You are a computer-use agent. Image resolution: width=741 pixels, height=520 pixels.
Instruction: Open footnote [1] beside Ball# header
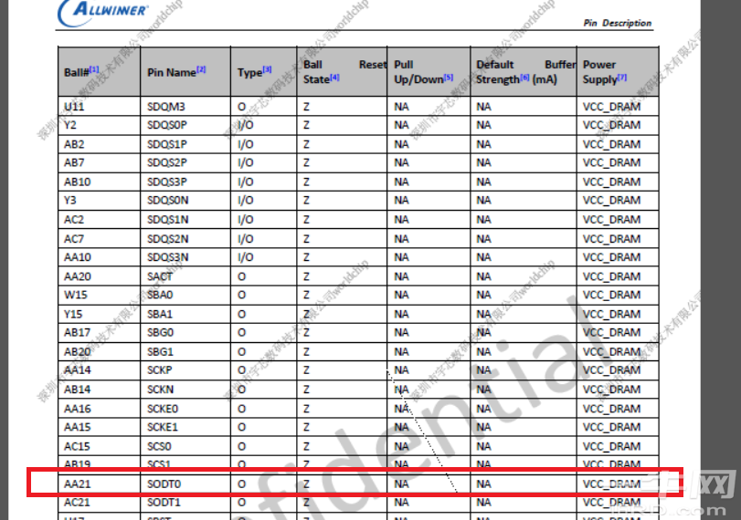[94, 70]
